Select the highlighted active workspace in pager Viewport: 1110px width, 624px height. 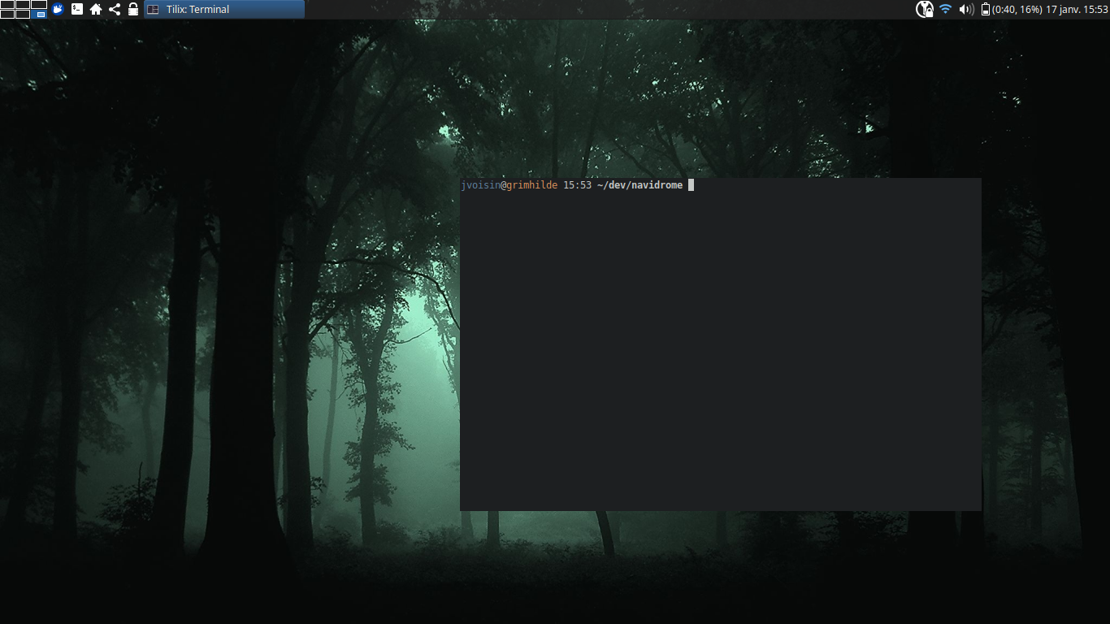pyautogui.click(x=39, y=14)
